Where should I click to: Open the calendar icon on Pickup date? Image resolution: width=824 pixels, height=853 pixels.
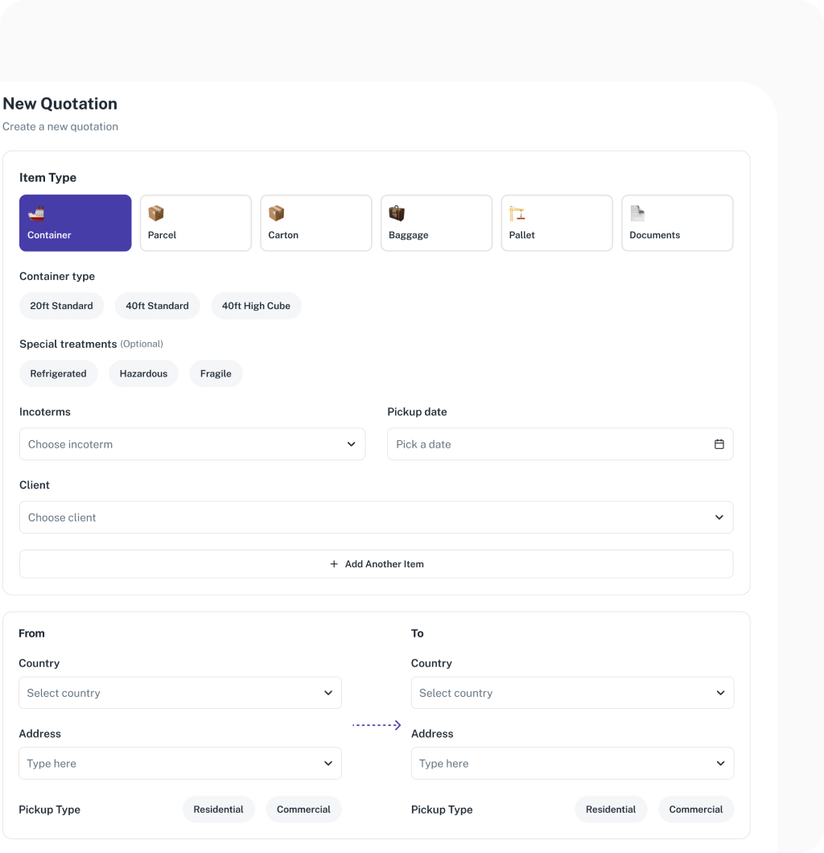(x=719, y=443)
